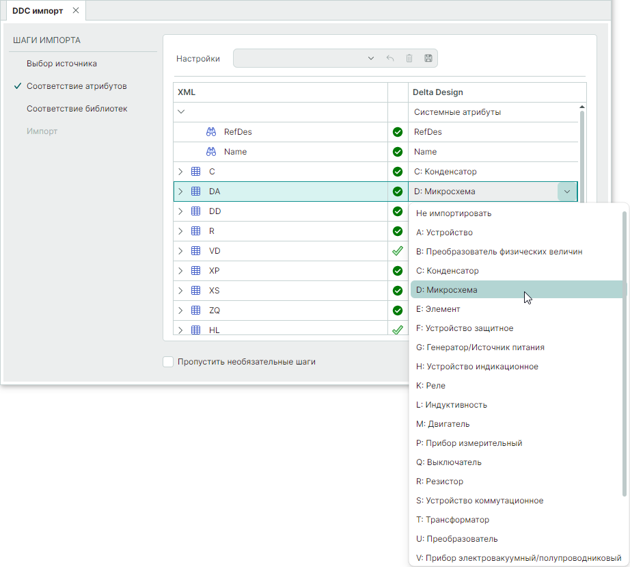The height and width of the screenshot is (567, 630).
Task: Click the delete settings trash icon
Action: (x=409, y=59)
